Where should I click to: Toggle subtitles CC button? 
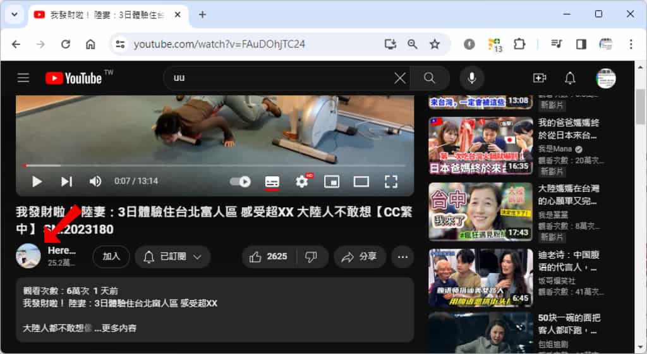pyautogui.click(x=272, y=181)
